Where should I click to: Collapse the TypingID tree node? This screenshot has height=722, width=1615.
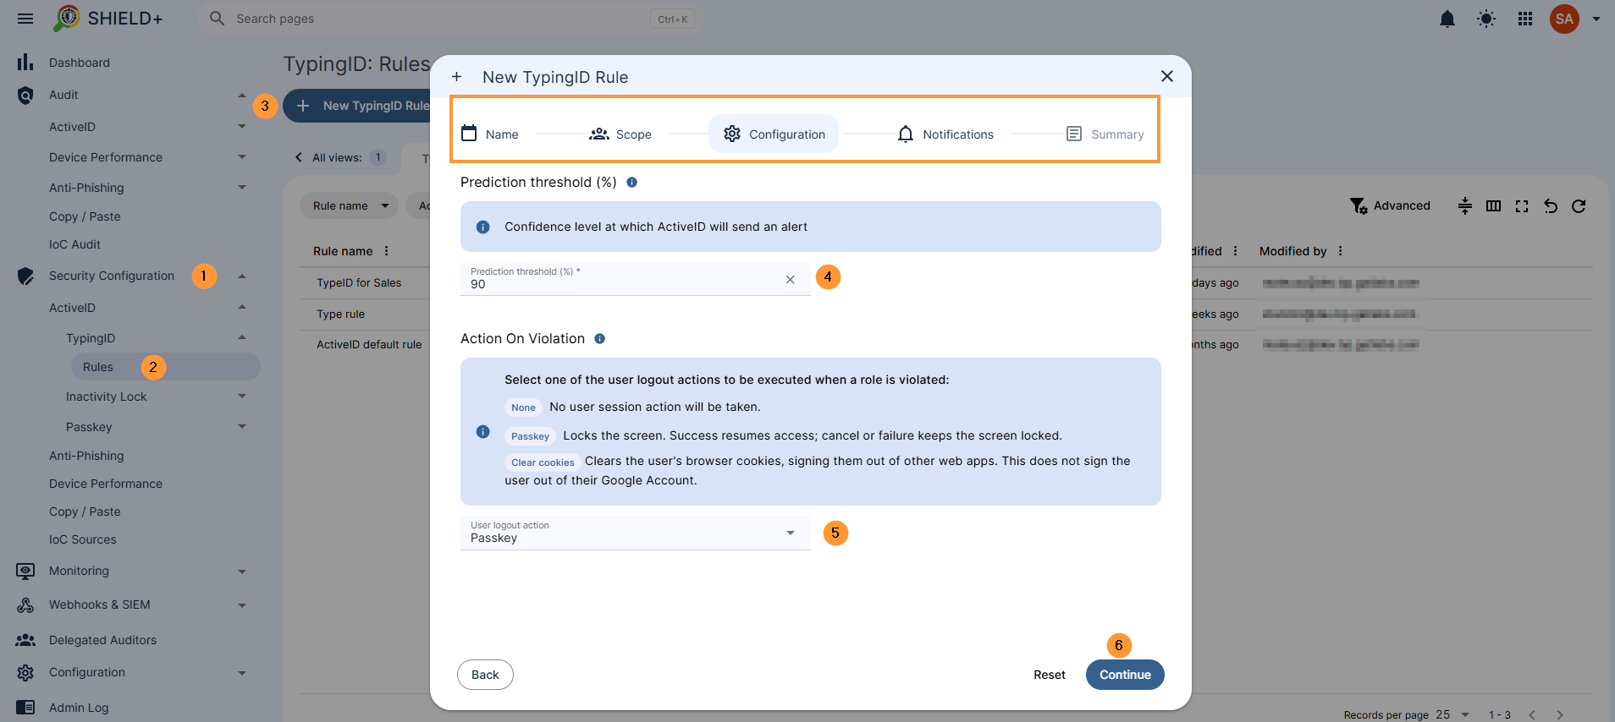pyautogui.click(x=242, y=338)
